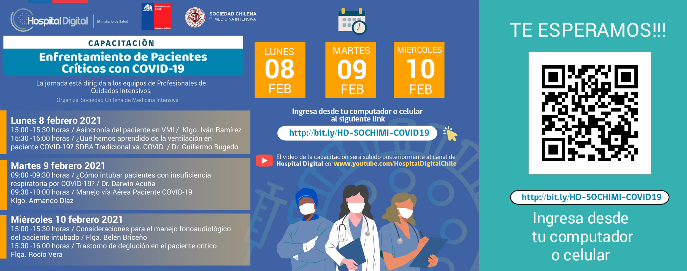The image size is (687, 271).
Task: Click the Hospital Digital logo
Action: coord(49,20)
